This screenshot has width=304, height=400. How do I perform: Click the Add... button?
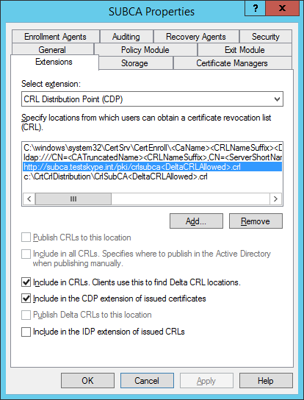pos(196,221)
